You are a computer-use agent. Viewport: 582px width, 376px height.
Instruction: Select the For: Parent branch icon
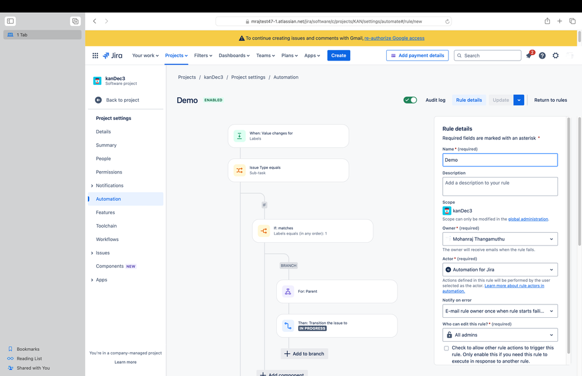[x=288, y=292]
